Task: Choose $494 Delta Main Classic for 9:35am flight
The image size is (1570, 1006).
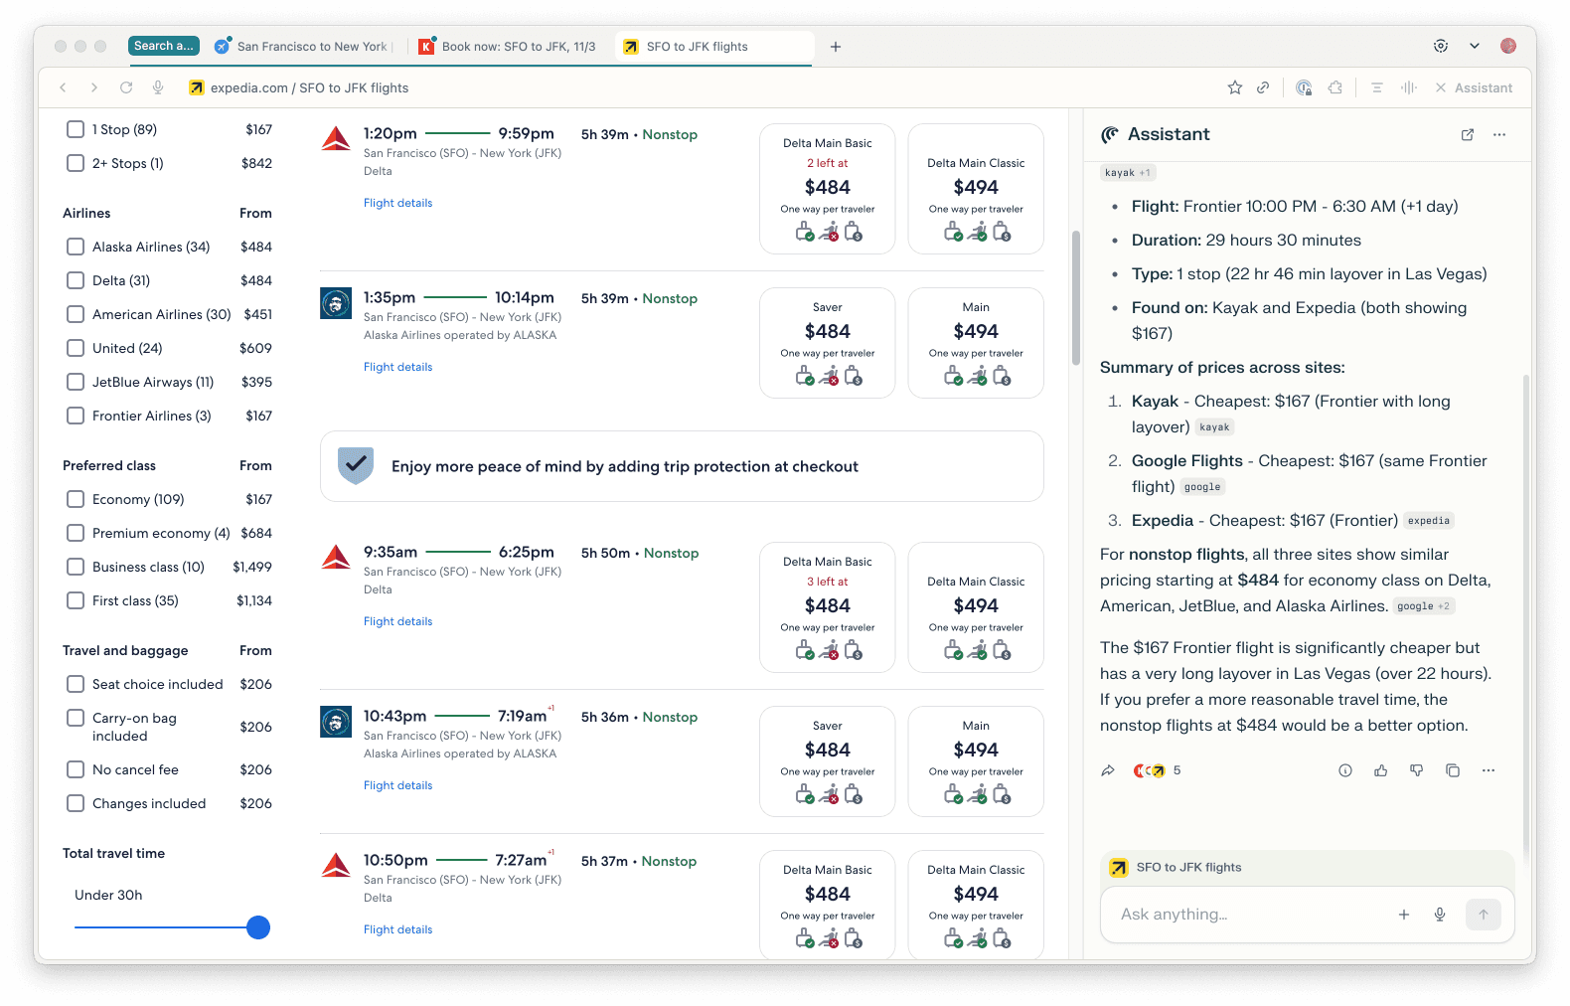Action: coord(976,607)
